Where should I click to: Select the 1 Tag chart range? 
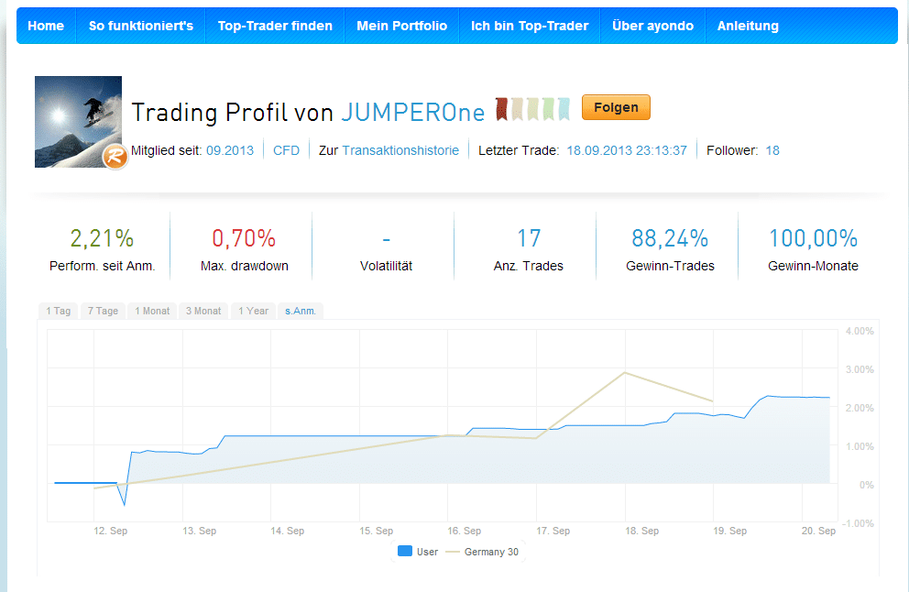[x=59, y=311]
